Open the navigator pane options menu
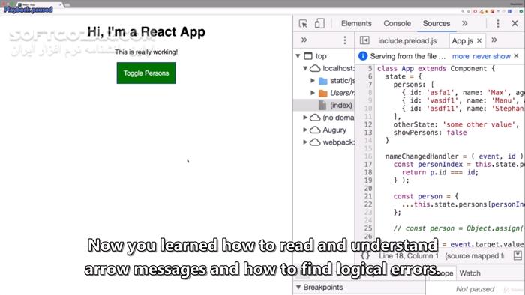Screen dimensions: 525x295 [x=345, y=40]
